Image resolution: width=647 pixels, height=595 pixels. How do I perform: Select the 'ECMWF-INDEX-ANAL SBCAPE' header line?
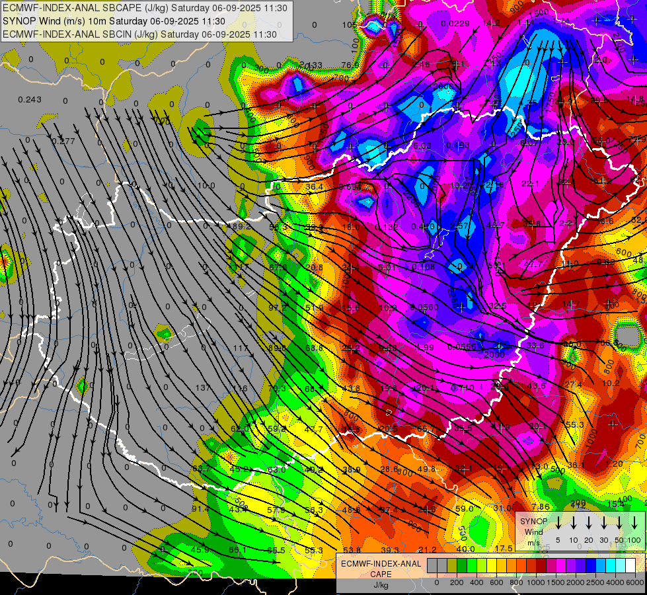tap(145, 8)
